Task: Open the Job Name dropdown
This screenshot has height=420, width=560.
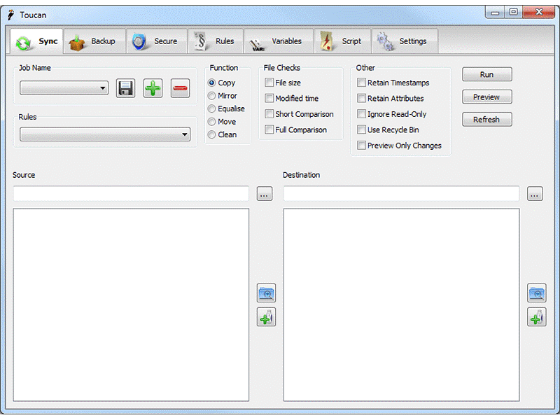Action: point(64,88)
